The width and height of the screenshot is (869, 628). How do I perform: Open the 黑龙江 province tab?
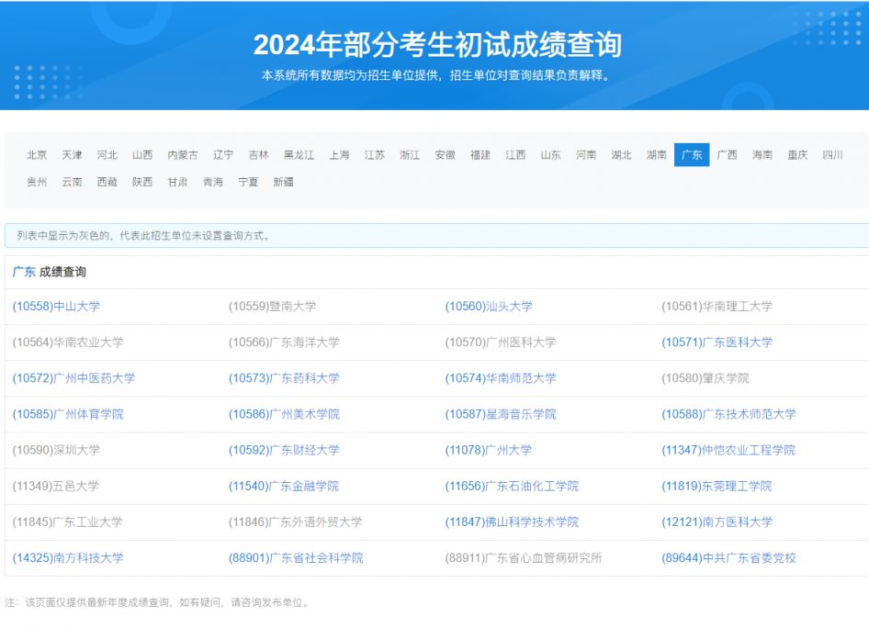click(x=299, y=155)
